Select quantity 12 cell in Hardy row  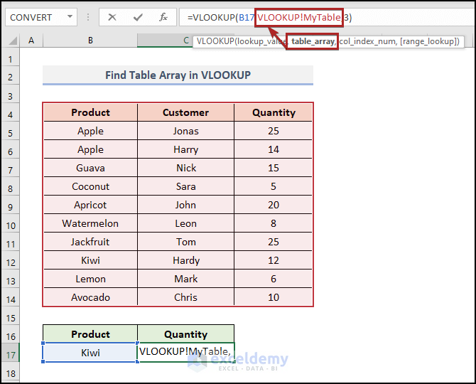(x=274, y=261)
